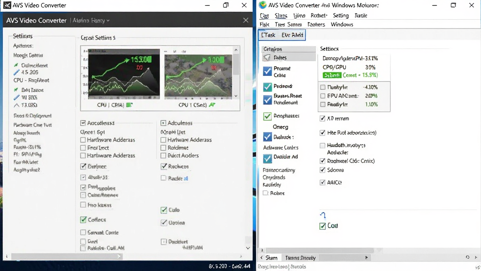This screenshot has width=481, height=271.
Task: Toggle the green Coffecs checkbox
Action: point(83,219)
